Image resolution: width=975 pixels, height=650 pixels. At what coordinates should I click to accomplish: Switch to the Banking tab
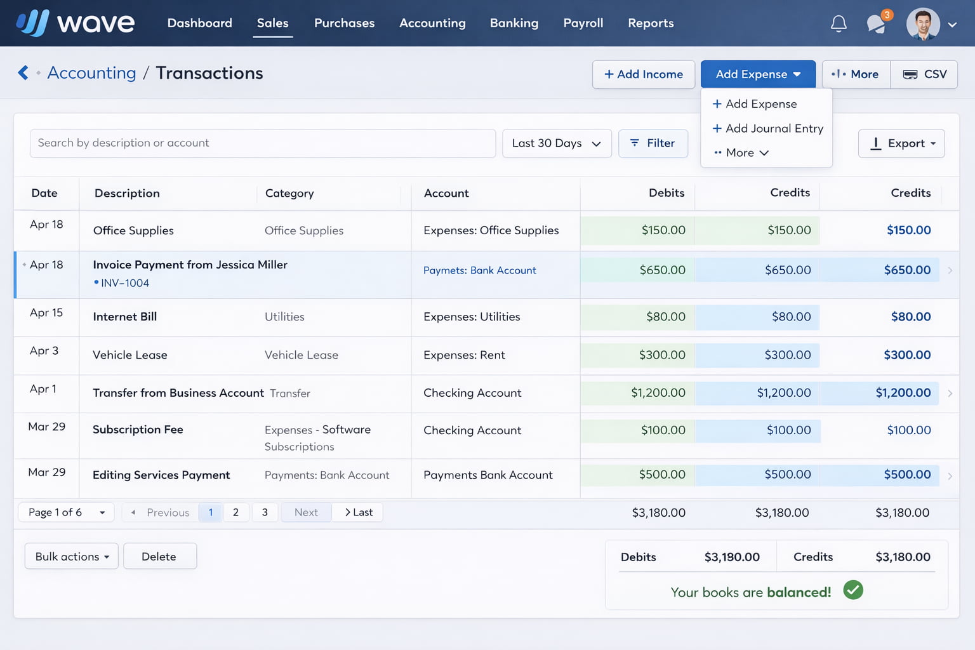click(514, 23)
